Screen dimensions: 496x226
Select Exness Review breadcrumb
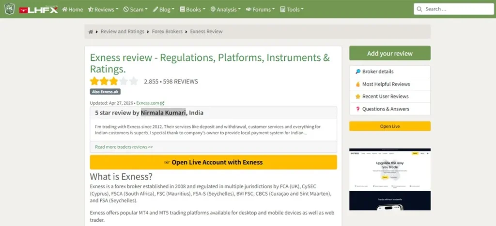206,31
